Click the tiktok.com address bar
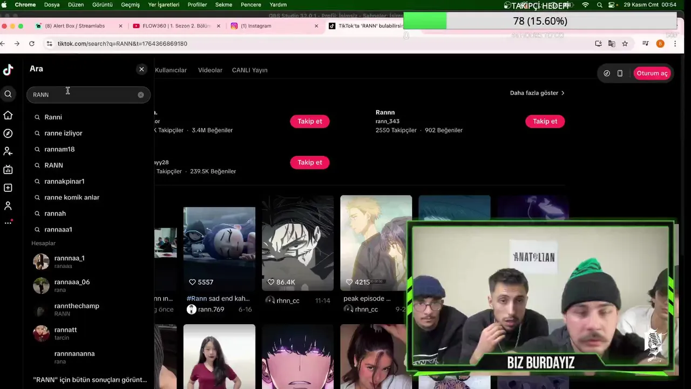Image resolution: width=691 pixels, height=389 pixels. [x=319, y=44]
